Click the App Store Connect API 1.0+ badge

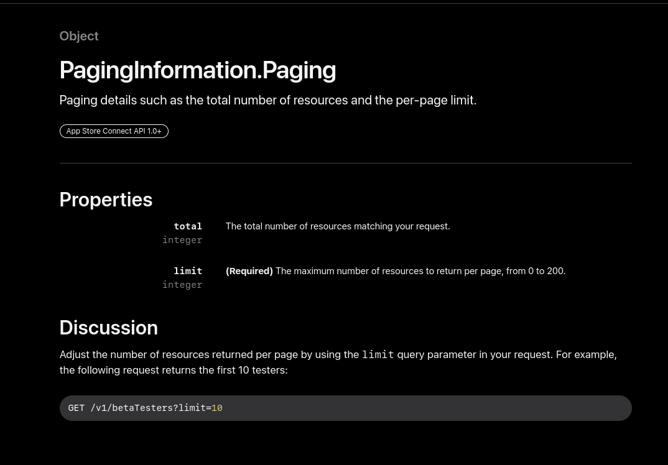[x=114, y=131]
